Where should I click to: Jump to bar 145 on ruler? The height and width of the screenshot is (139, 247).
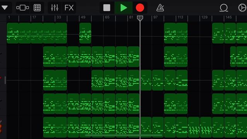pos(229,17)
